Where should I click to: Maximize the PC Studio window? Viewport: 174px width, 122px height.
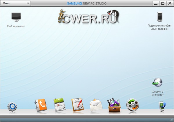pyautogui.click(x=163, y=3)
